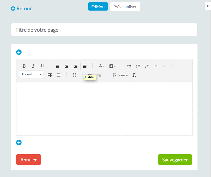
Task: Insert a numbered list
Action: [147, 66]
